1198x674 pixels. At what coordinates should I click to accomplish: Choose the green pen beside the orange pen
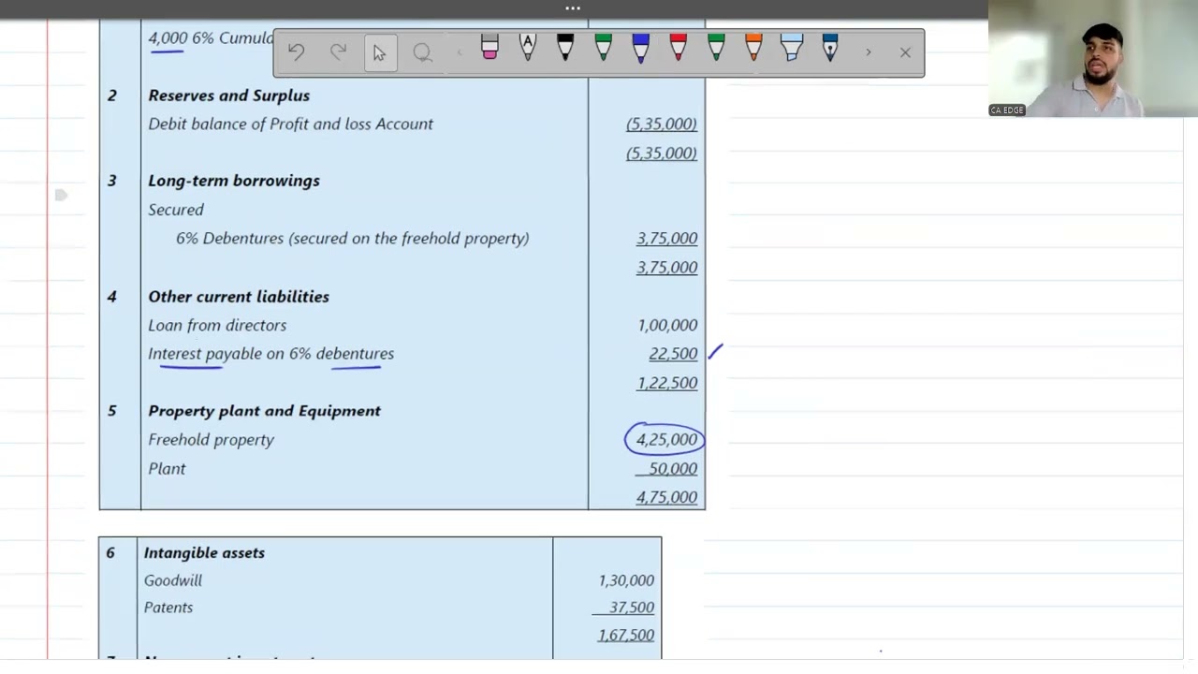coord(716,48)
